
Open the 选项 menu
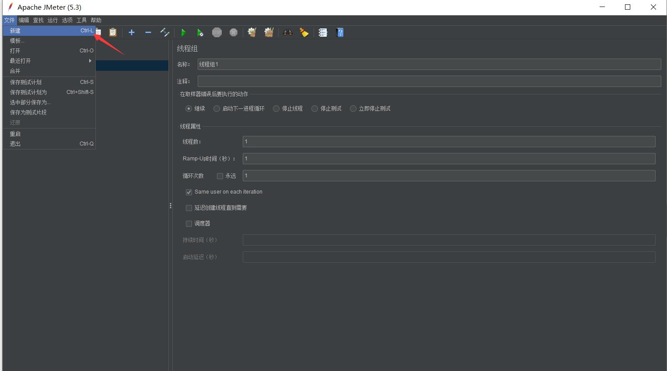[x=67, y=20]
